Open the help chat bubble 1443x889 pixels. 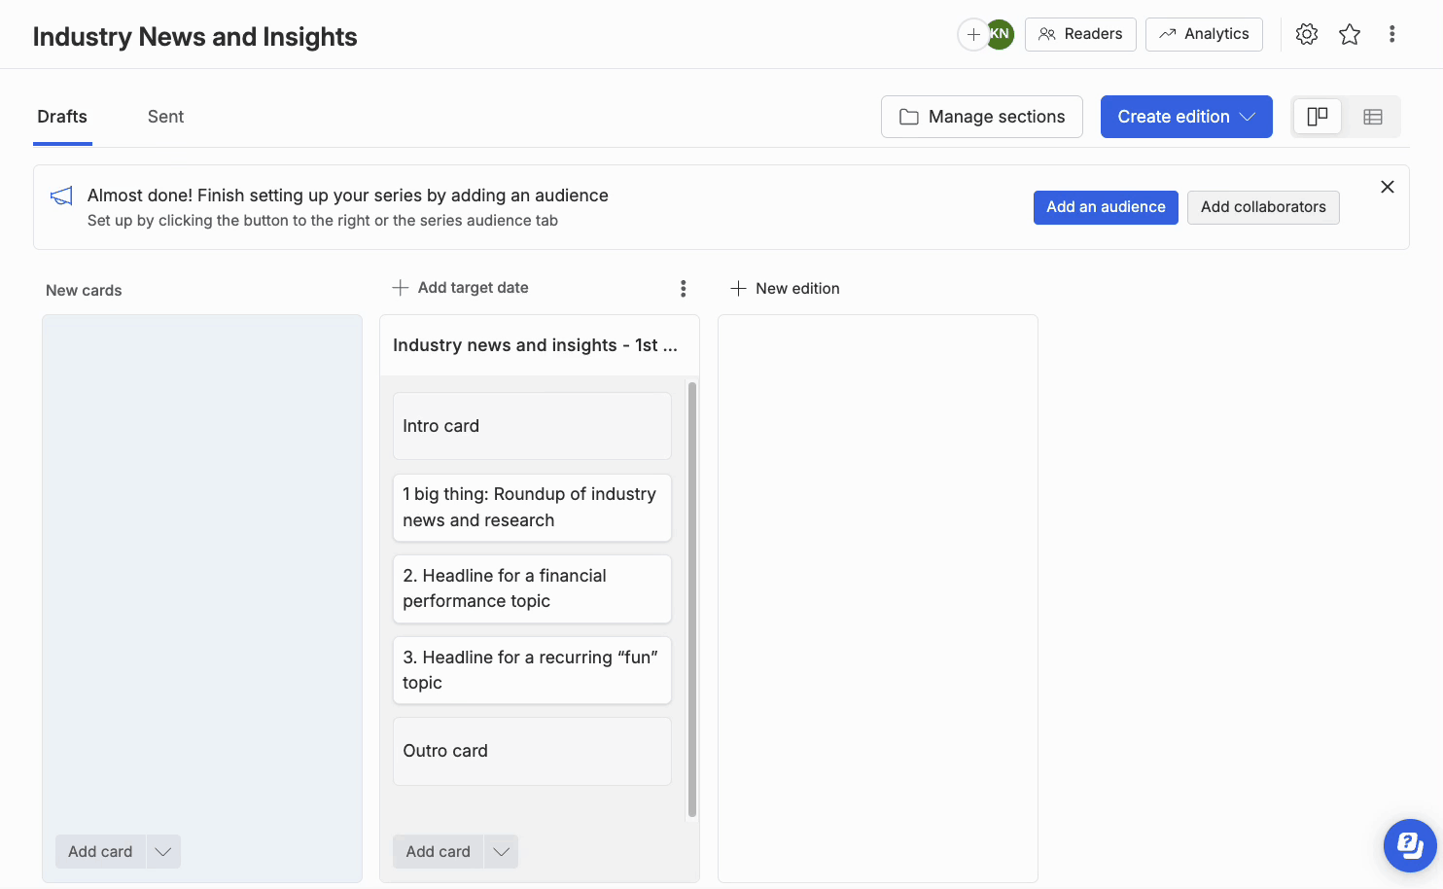click(x=1410, y=845)
